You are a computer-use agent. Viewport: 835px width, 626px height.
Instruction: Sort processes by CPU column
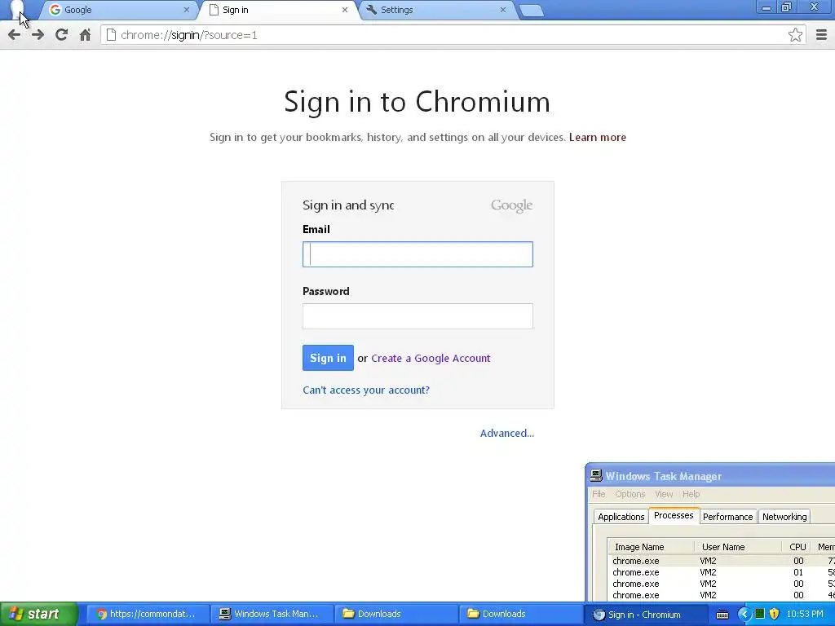tap(797, 547)
